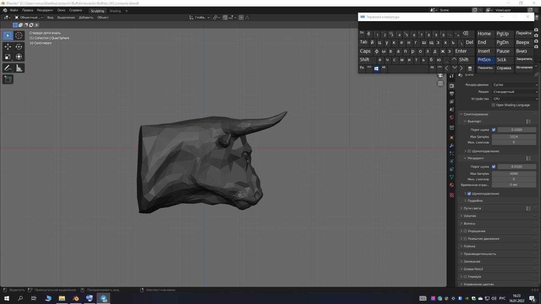The width and height of the screenshot is (541, 304).
Task: Open File Explorer from taskbar
Action: click(62, 298)
